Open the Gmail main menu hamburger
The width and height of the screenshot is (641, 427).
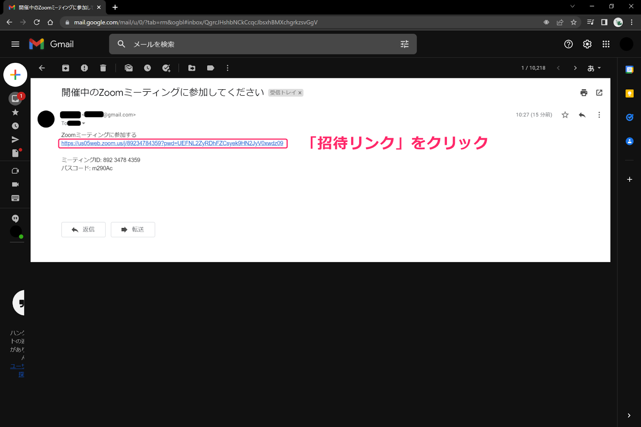pyautogui.click(x=15, y=44)
